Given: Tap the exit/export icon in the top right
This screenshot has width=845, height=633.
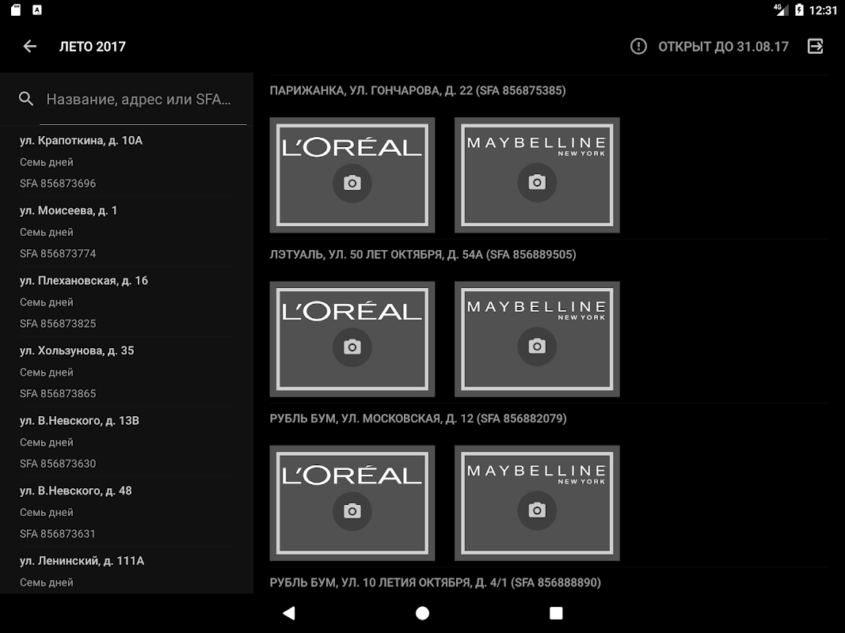Looking at the screenshot, I should 816,47.
